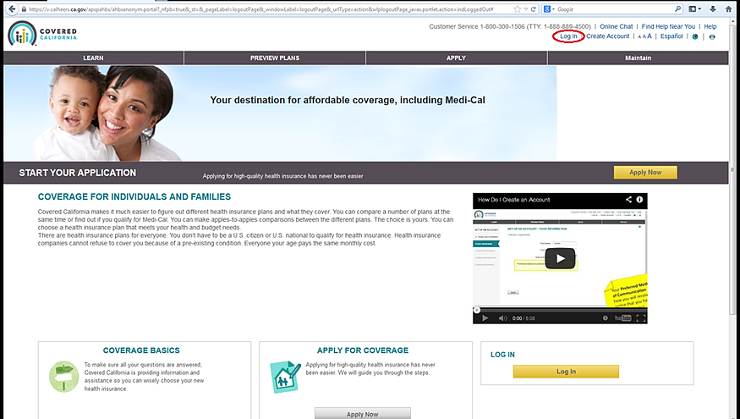740x419 pixels.
Task: Open the Google search engine selector dropdown
Action: point(548,9)
